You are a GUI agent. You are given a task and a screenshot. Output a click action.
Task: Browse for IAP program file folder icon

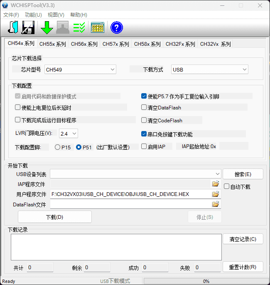pyautogui.click(x=216, y=184)
